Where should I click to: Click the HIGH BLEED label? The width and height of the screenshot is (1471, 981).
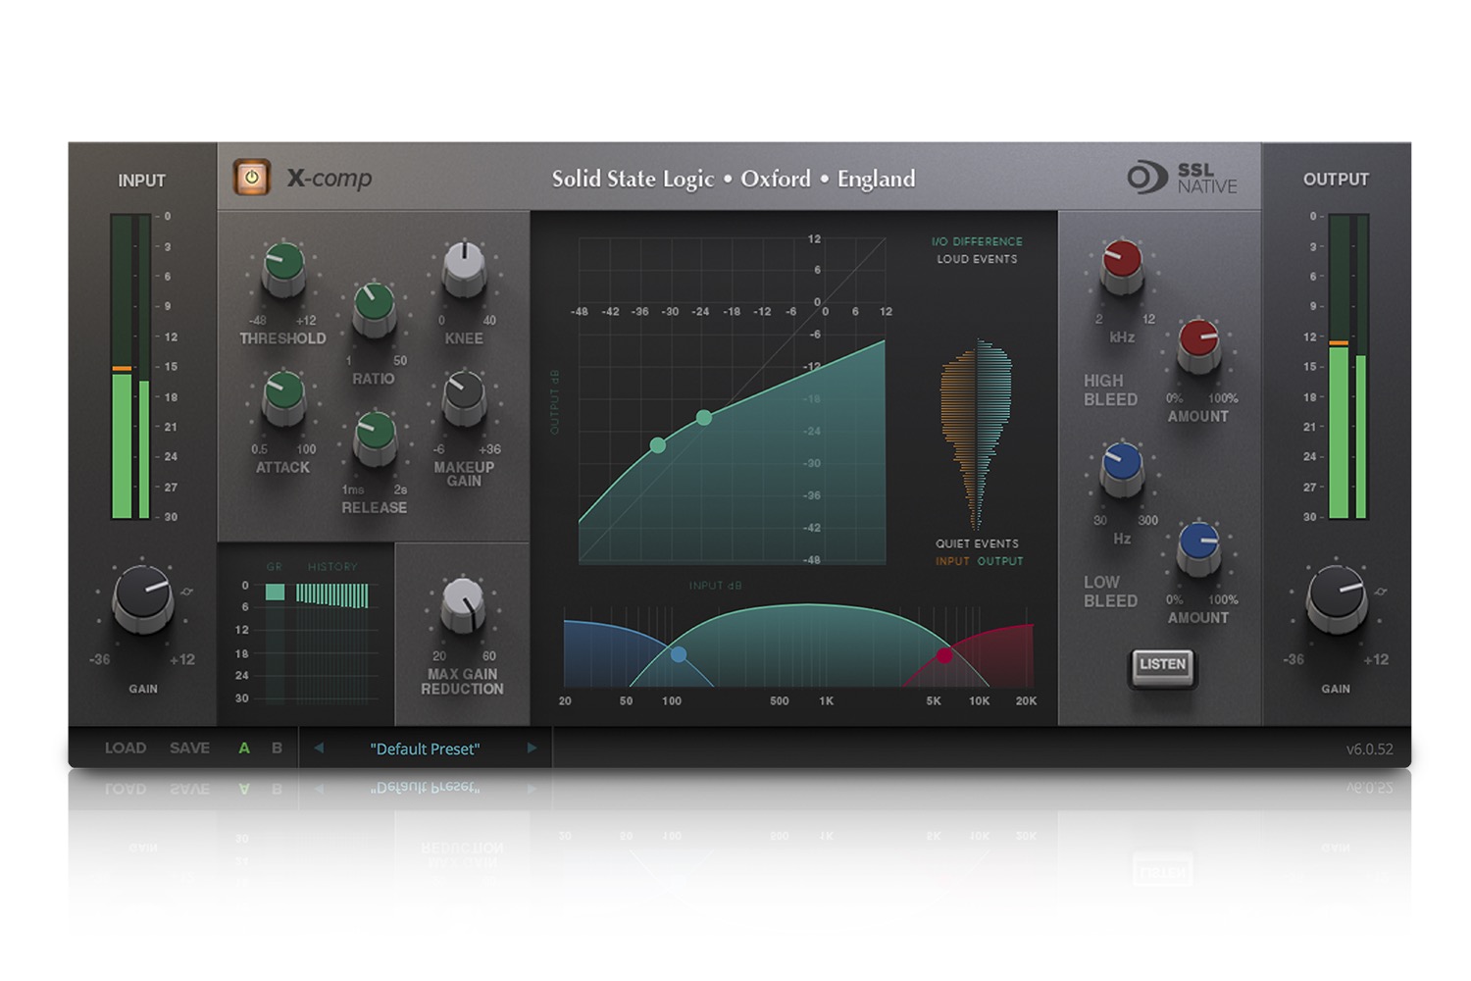pyautogui.click(x=1110, y=390)
